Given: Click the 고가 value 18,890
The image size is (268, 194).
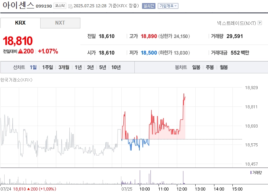Looking at the screenshot, I should (x=149, y=36).
